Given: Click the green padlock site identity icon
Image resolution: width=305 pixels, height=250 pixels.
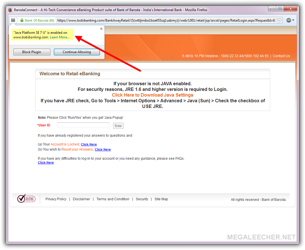Looking at the screenshot, I should coord(22,20).
